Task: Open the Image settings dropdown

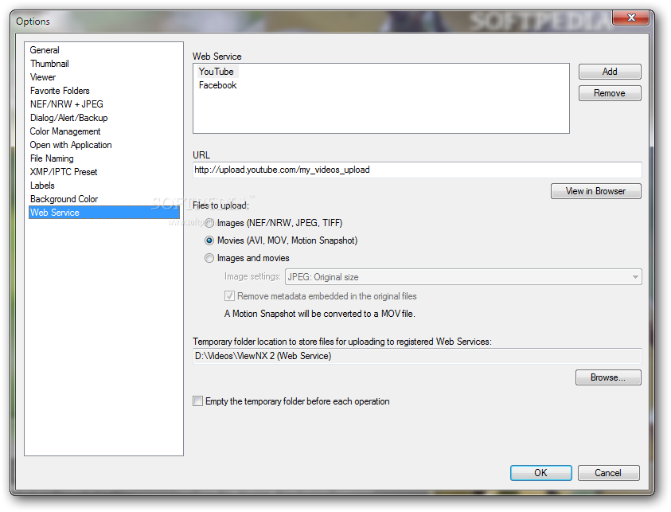Action: coord(463,277)
